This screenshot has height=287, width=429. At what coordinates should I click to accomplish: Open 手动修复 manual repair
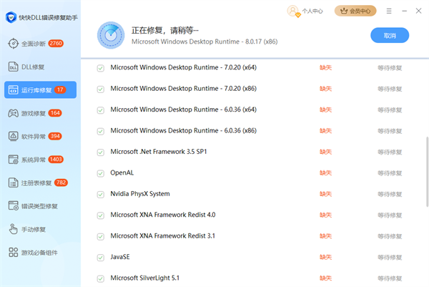click(32, 229)
